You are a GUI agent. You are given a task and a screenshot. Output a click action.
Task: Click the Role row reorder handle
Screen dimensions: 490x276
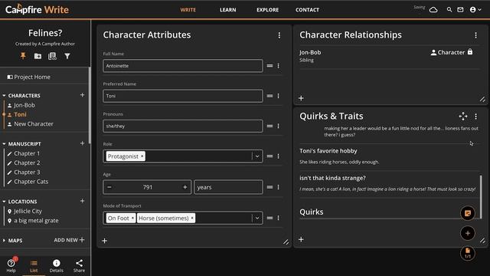269,156
